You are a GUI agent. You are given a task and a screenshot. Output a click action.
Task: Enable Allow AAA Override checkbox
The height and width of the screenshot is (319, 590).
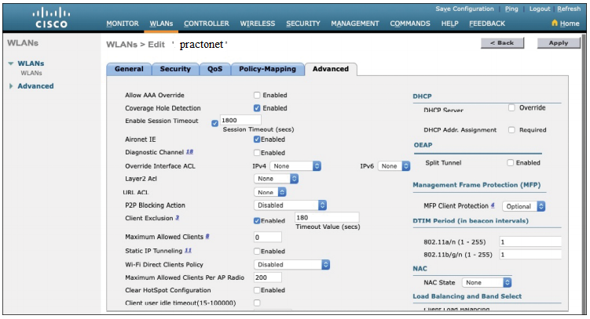coord(257,95)
